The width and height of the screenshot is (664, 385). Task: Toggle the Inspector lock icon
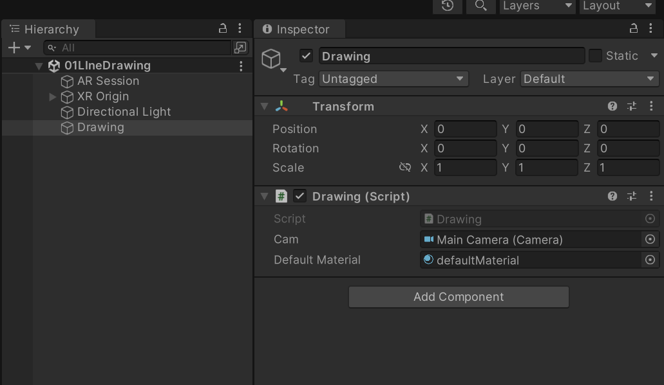pyautogui.click(x=634, y=29)
